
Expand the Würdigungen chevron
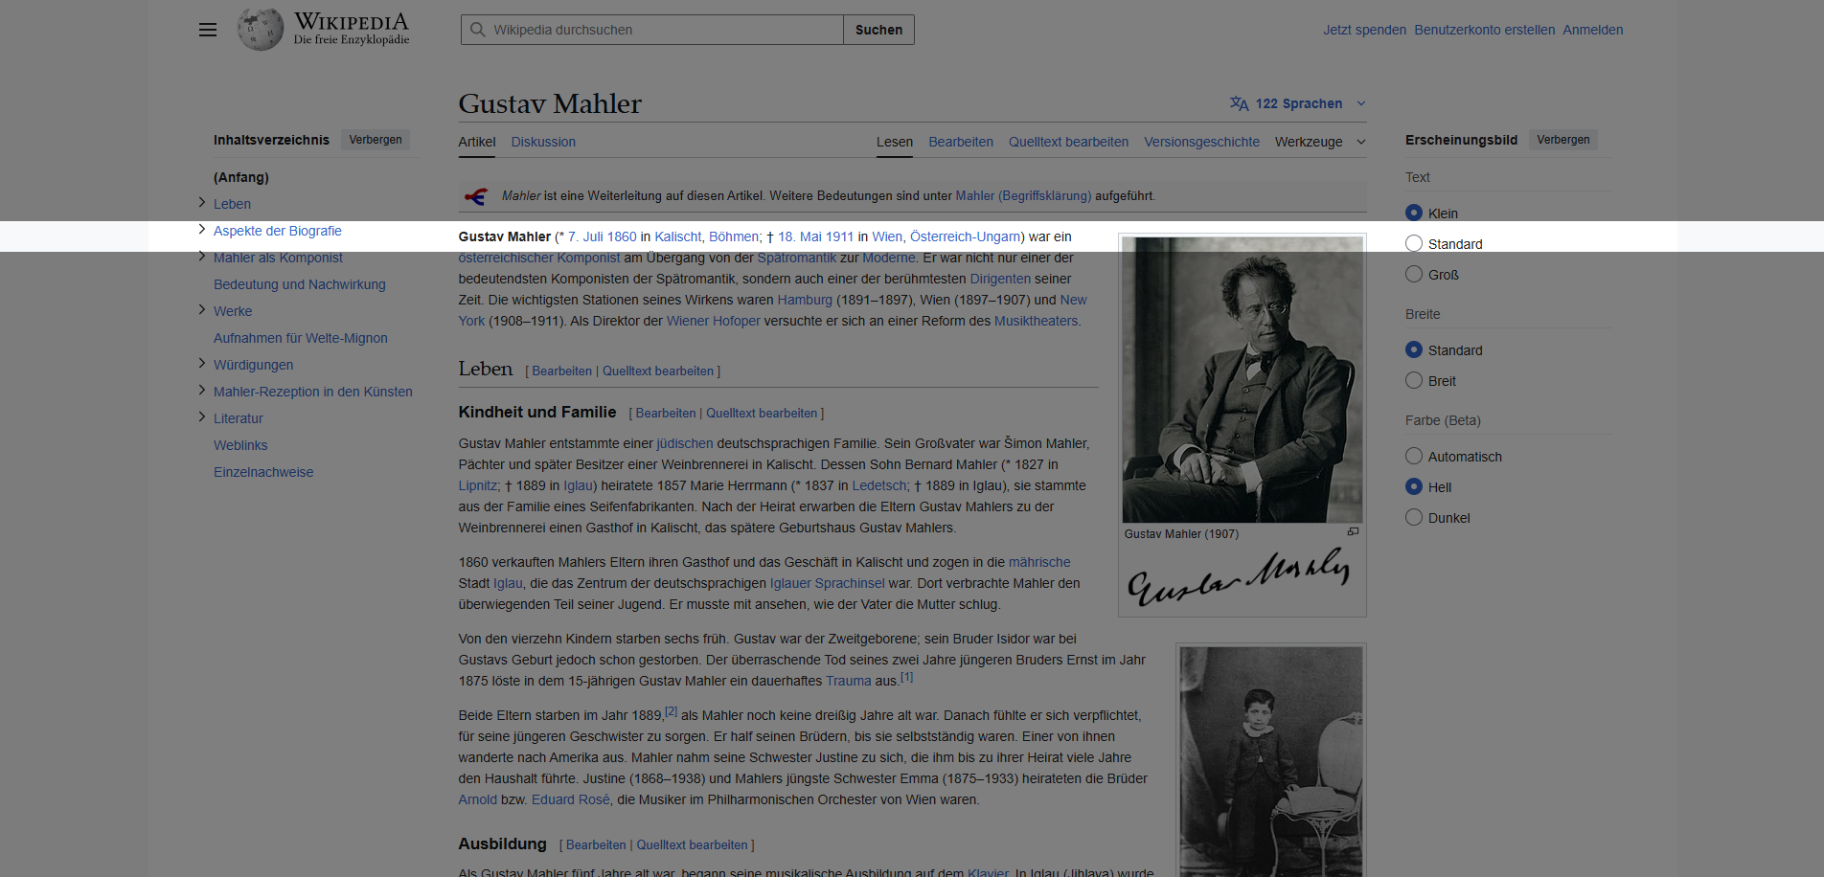pyautogui.click(x=201, y=365)
